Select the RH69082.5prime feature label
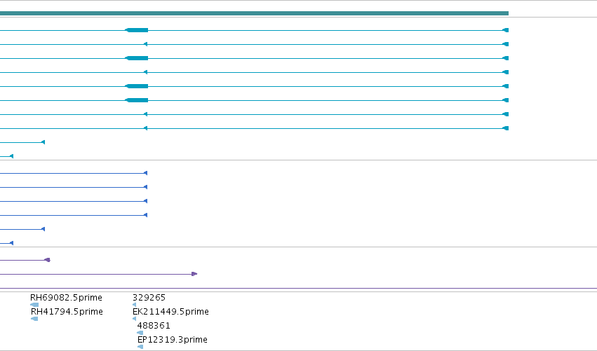The image size is (597, 351). click(66, 297)
